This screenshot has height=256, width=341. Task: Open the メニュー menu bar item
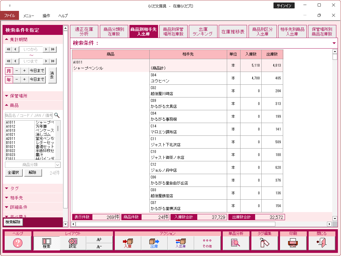(x=29, y=16)
